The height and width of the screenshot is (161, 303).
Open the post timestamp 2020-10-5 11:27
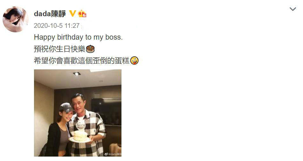pos(57,26)
